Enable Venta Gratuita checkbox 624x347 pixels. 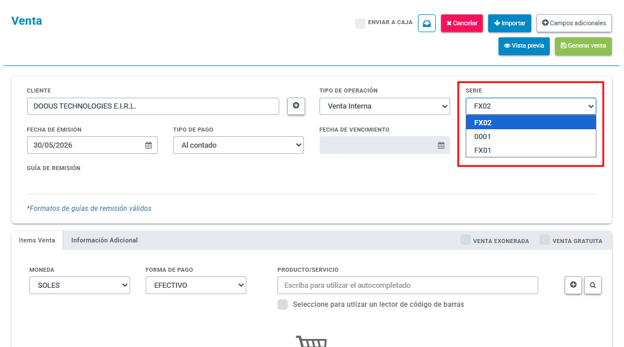point(545,240)
